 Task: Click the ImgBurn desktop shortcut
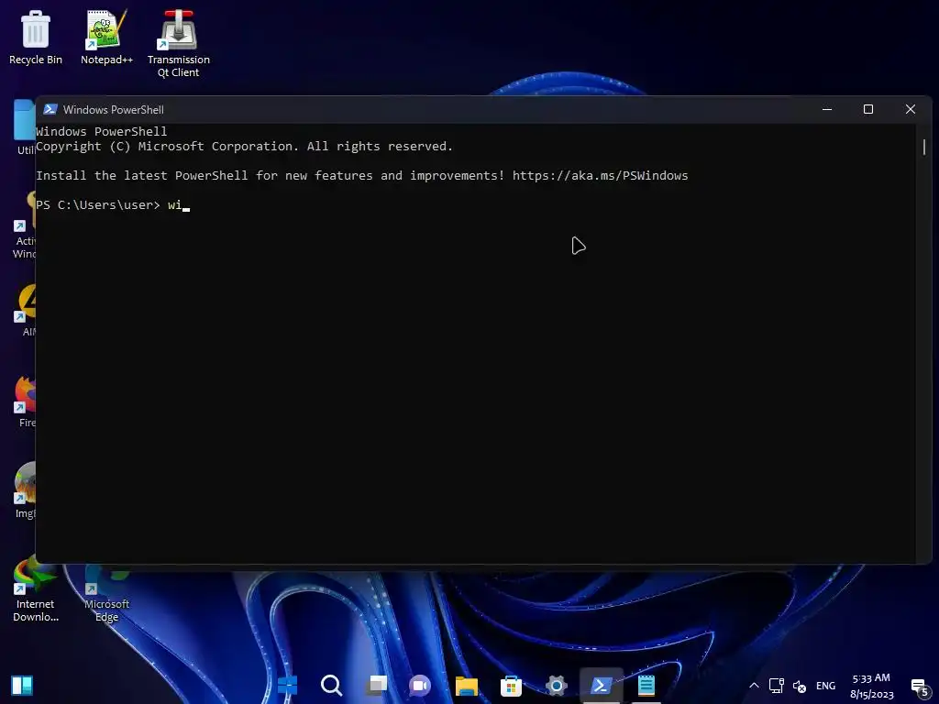click(x=26, y=490)
